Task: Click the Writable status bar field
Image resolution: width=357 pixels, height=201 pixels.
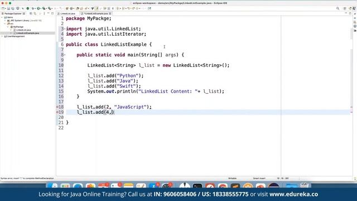Action: pyautogui.click(x=232, y=179)
